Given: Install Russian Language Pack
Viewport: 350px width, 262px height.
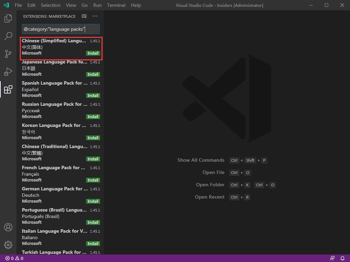Looking at the screenshot, I should 93,117.
